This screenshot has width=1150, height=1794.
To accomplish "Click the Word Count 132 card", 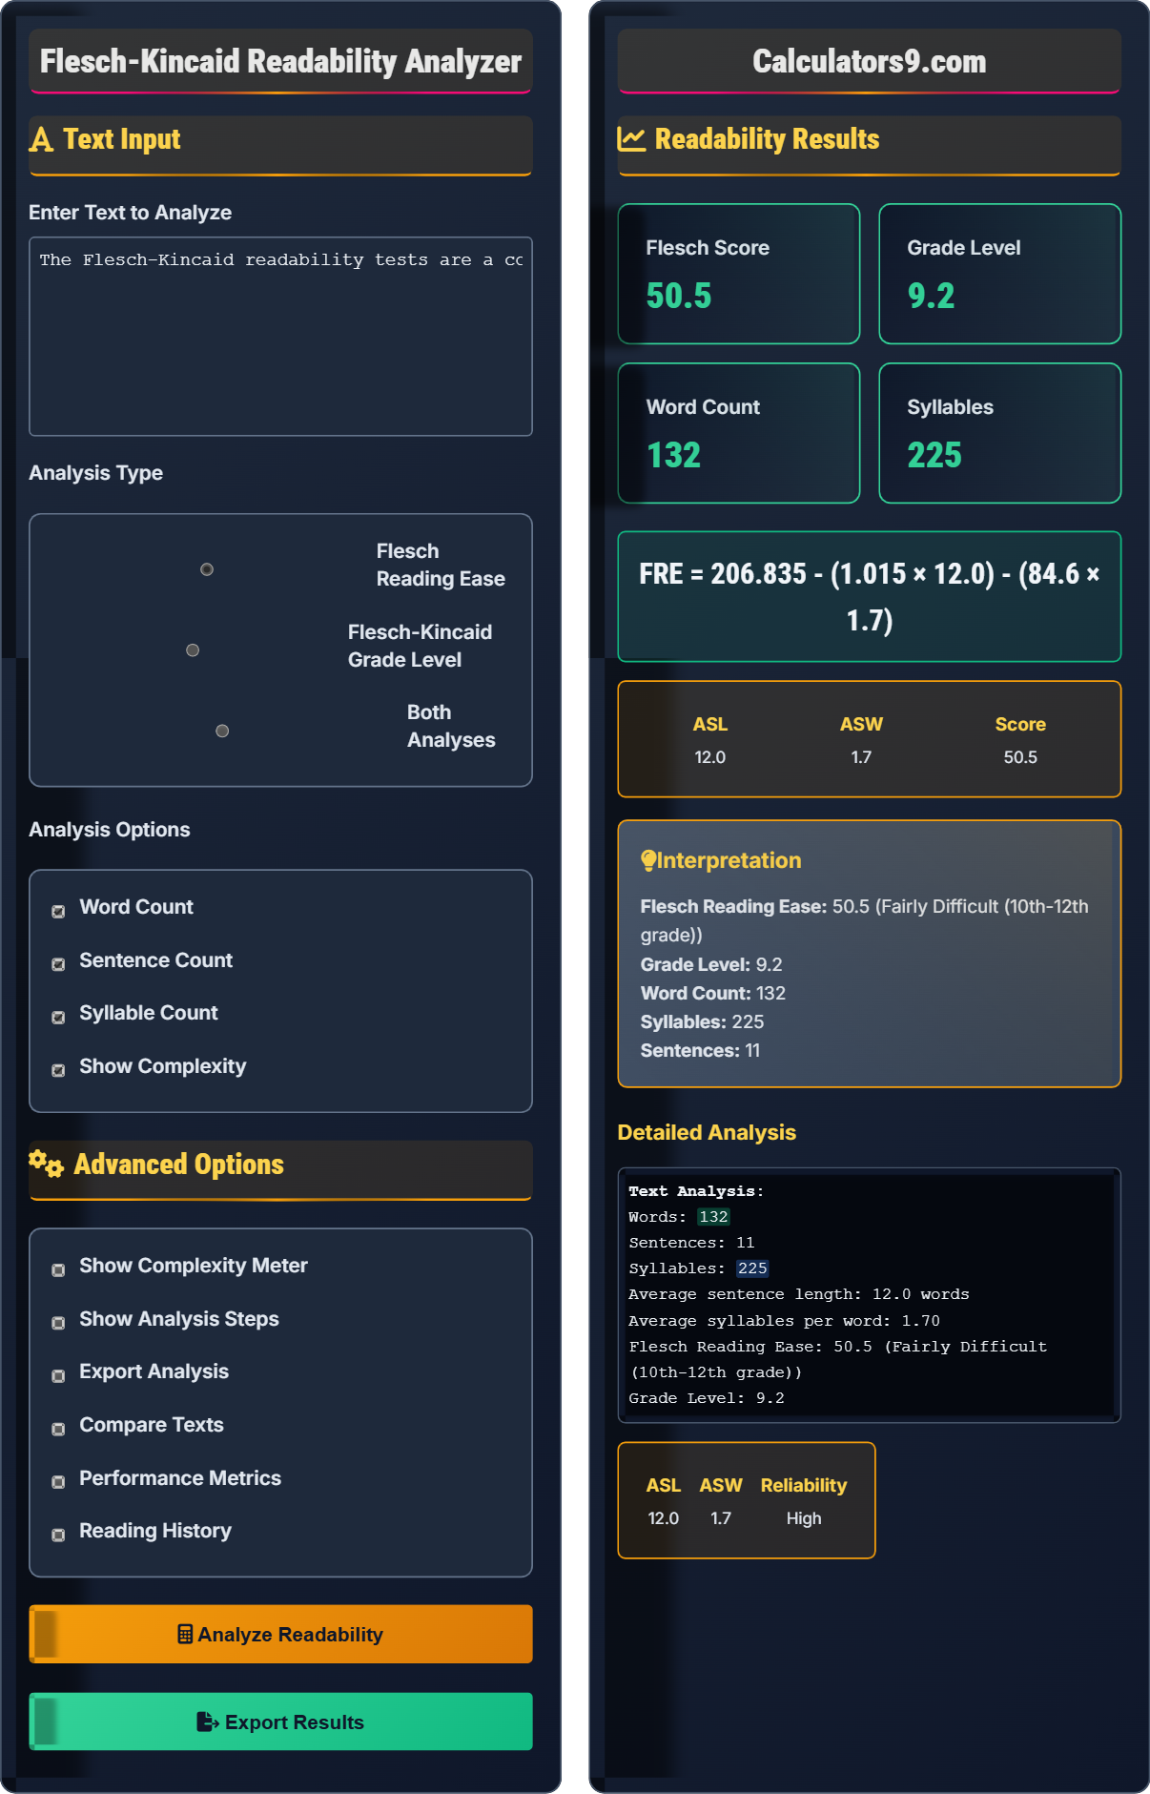I will pos(739,433).
